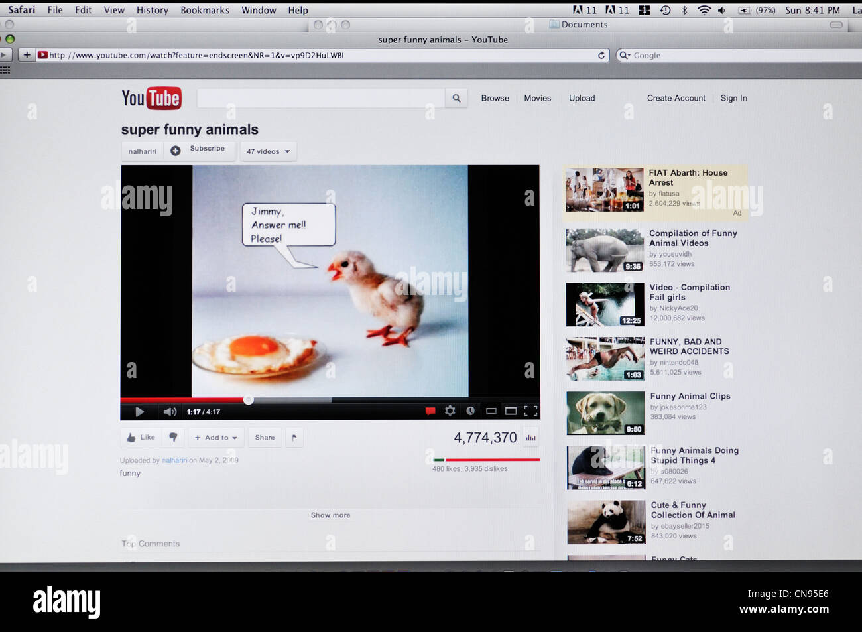The width and height of the screenshot is (862, 632).
Task: Open the video quality settings gear
Action: point(450,411)
